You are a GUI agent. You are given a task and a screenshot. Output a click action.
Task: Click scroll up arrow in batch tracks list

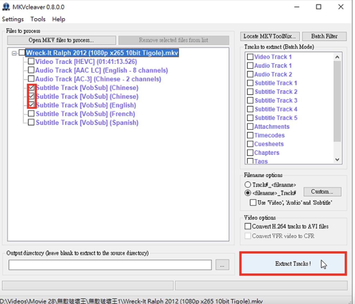pyautogui.click(x=337, y=57)
